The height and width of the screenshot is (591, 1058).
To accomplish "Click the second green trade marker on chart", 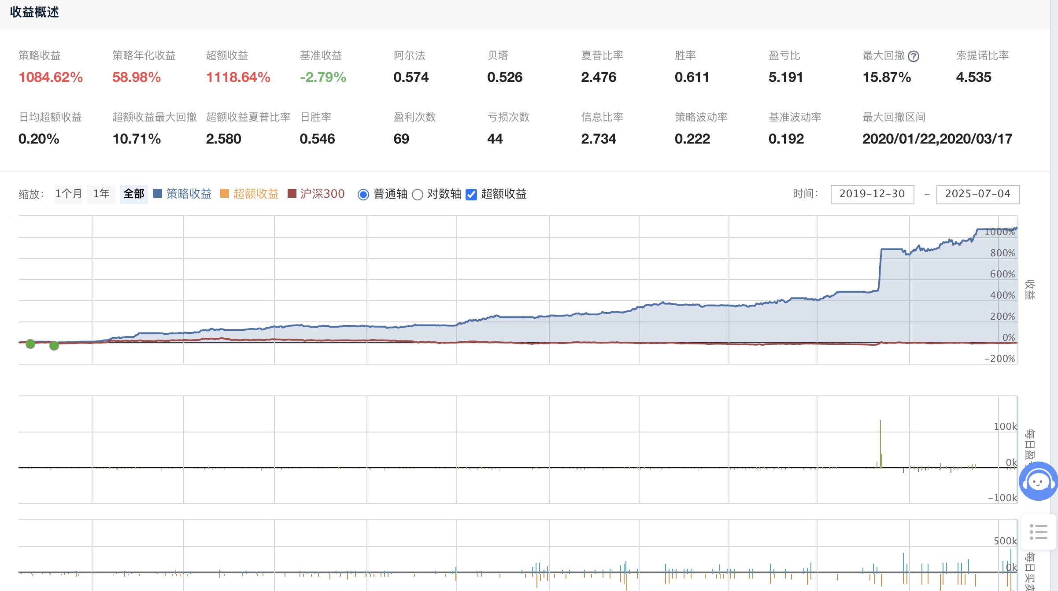I will tap(54, 346).
